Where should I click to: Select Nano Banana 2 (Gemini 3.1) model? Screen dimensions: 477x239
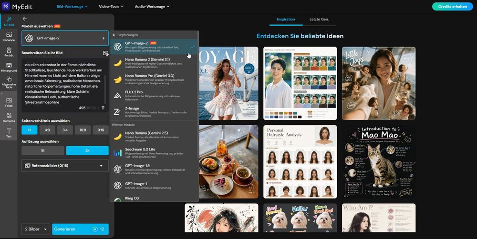pos(154,63)
